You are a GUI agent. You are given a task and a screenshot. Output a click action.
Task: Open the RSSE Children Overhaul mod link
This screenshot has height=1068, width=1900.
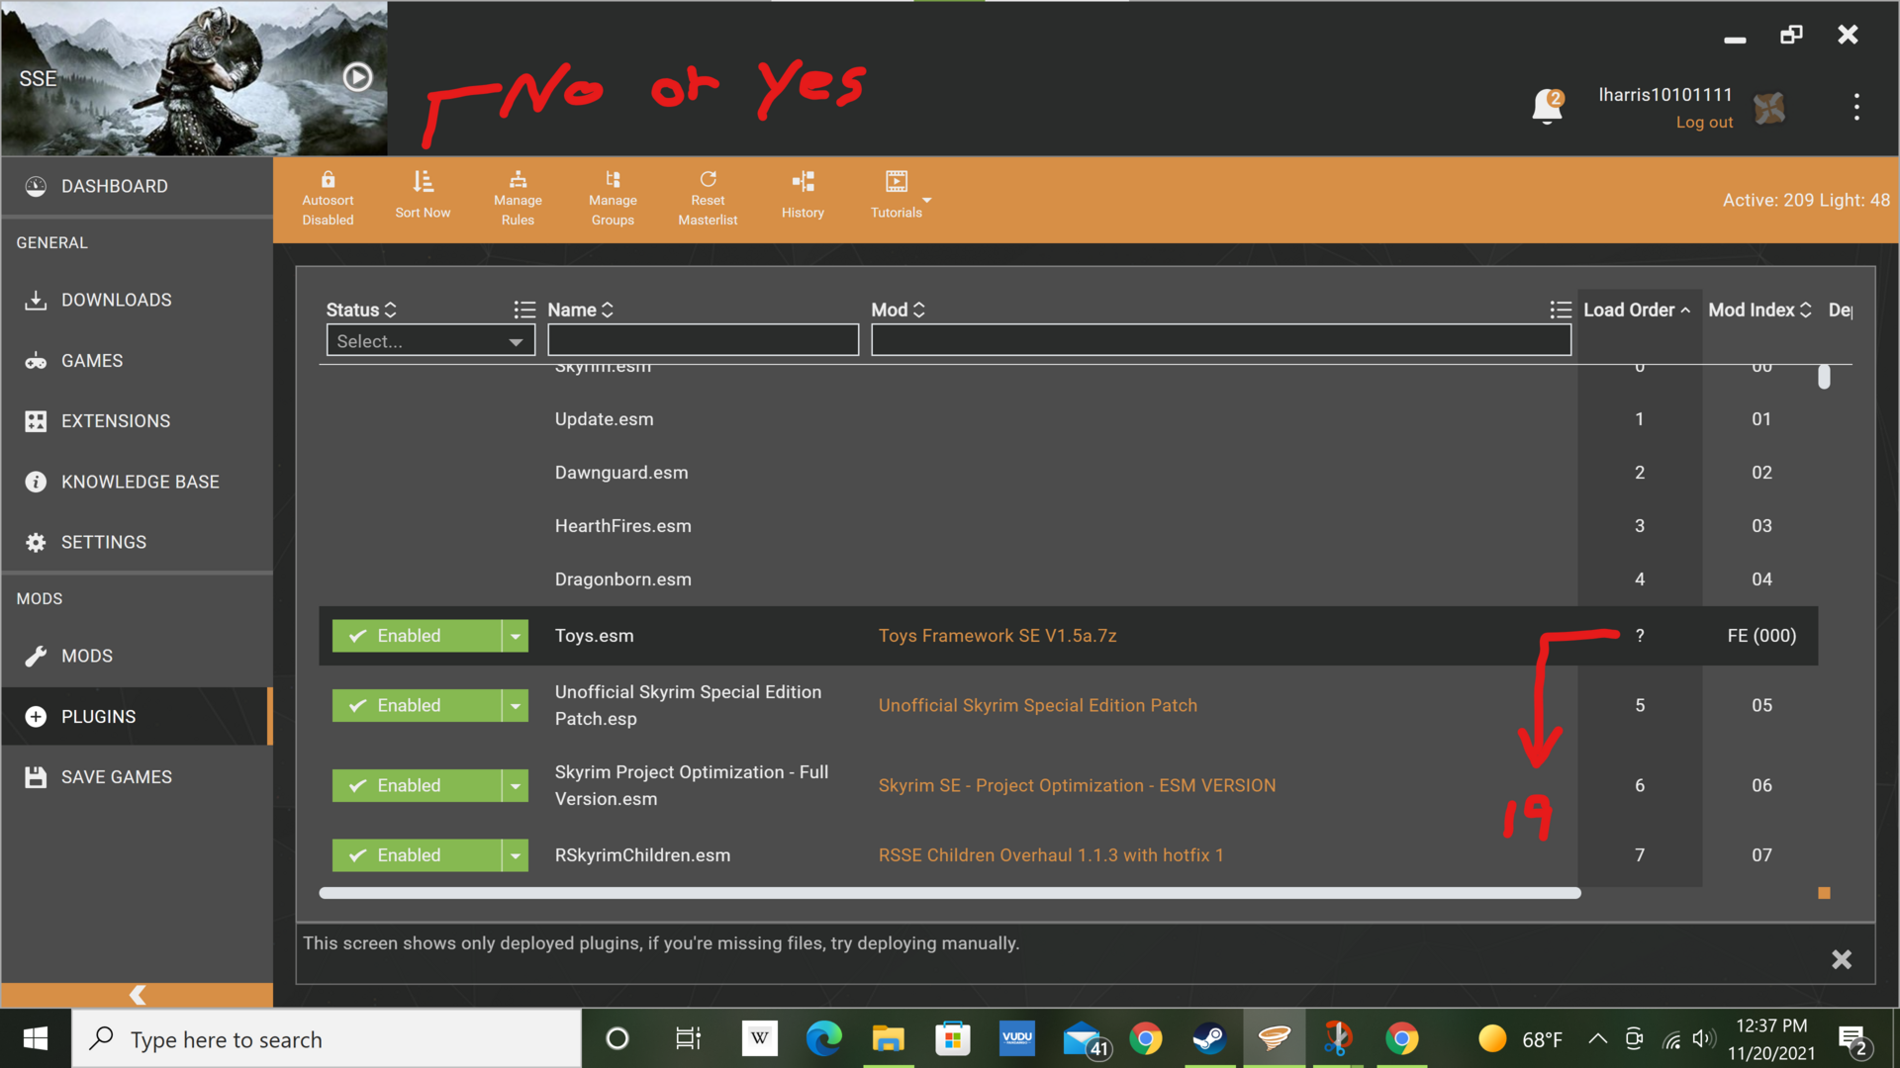click(x=1051, y=855)
